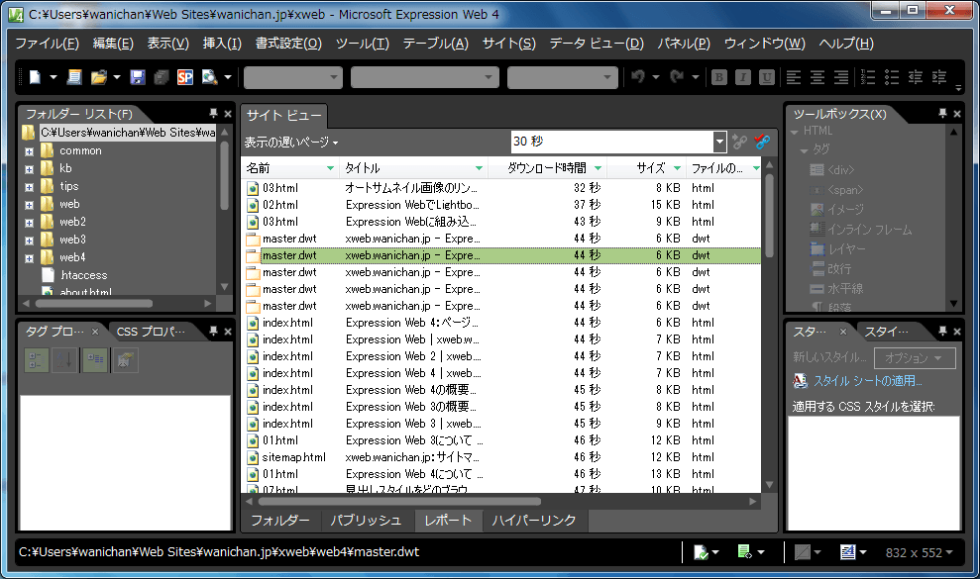The height and width of the screenshot is (579, 980).
Task: Select the sitemap.html row
Action: (501, 458)
